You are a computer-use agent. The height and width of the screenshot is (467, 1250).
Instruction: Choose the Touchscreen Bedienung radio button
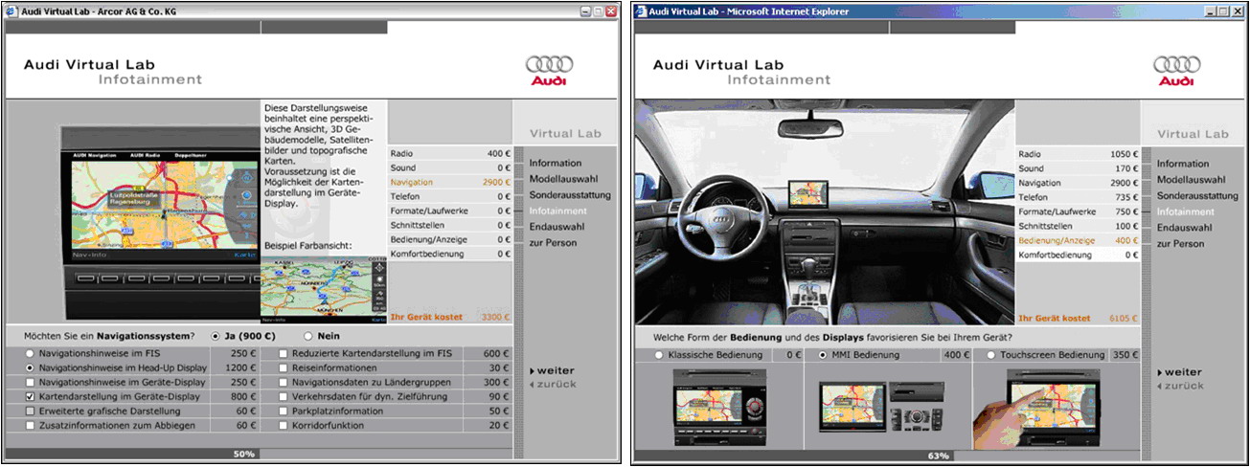(990, 355)
